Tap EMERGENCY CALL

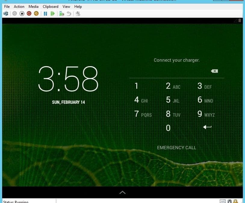(x=177, y=148)
